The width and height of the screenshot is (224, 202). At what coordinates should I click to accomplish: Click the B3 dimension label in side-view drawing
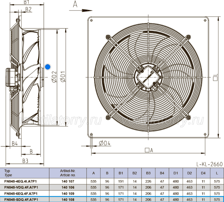(x=25, y=161)
